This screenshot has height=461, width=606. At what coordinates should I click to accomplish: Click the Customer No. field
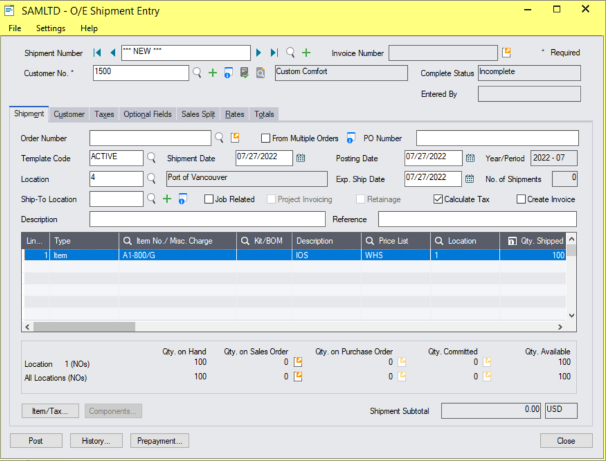141,73
